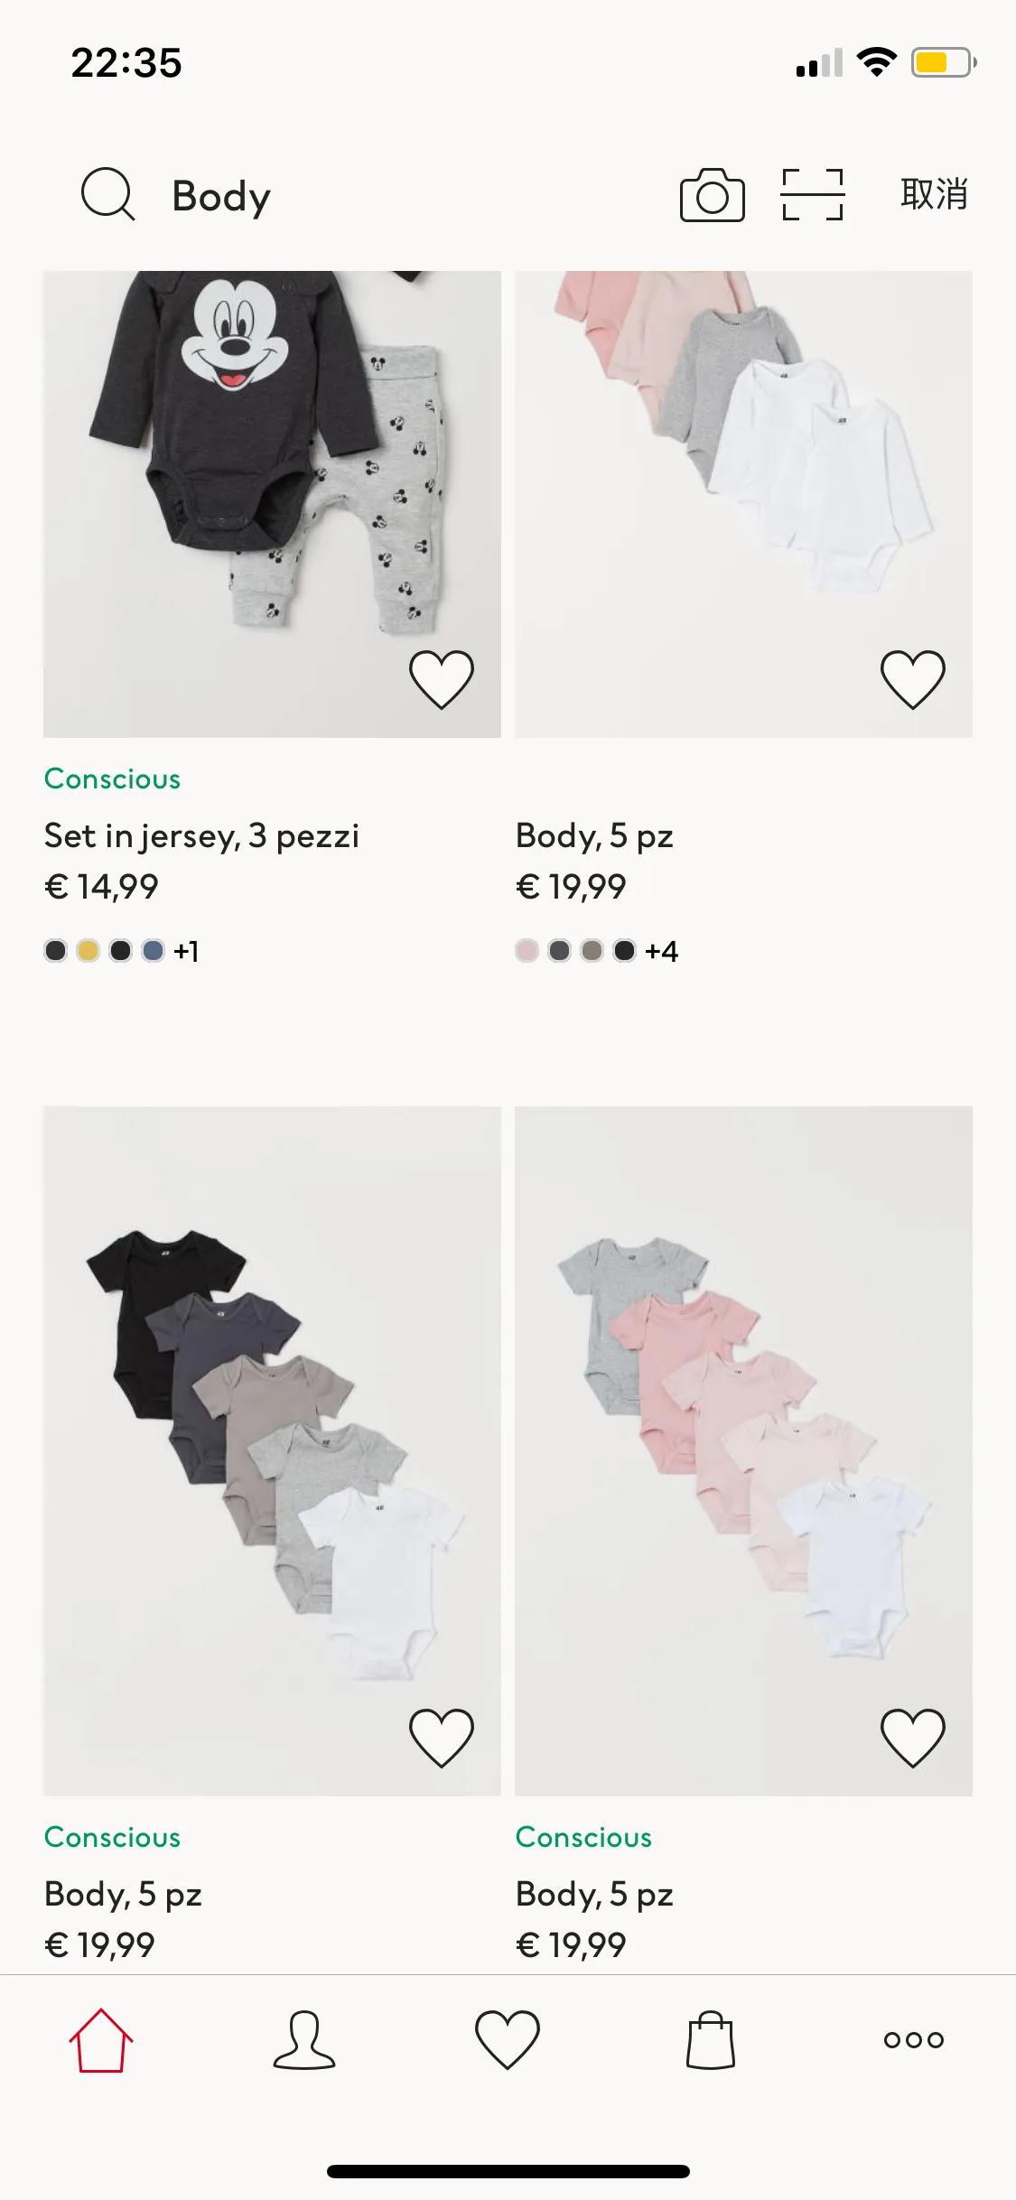The height and width of the screenshot is (2200, 1016).
Task: Go to the Home tab
Action: 101,2040
